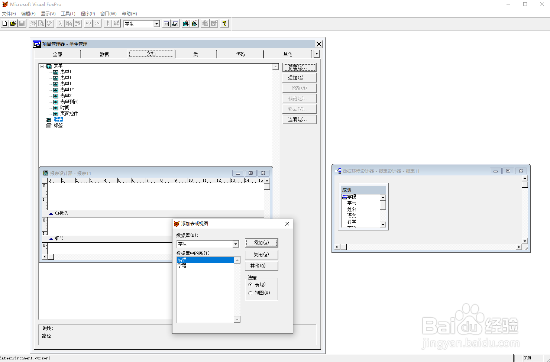The height and width of the screenshot is (362, 550).
Task: Click the Copy toolbar icon
Action: tap(69, 23)
